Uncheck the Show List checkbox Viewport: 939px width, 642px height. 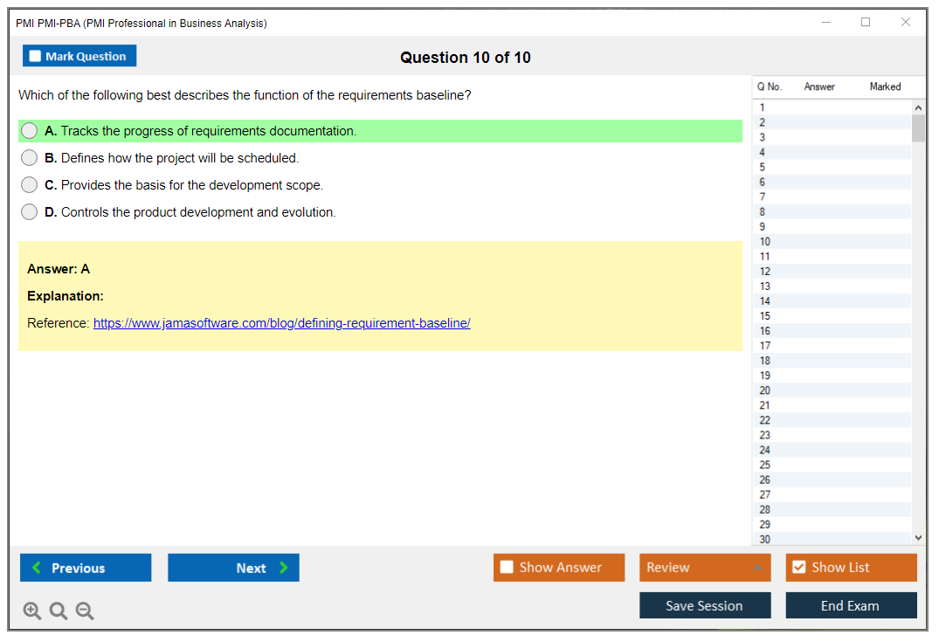[798, 568]
